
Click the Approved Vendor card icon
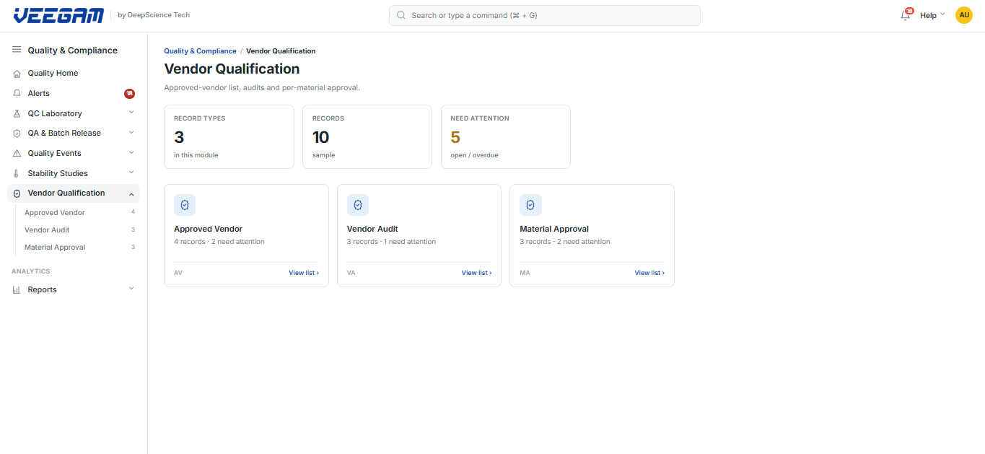(185, 205)
